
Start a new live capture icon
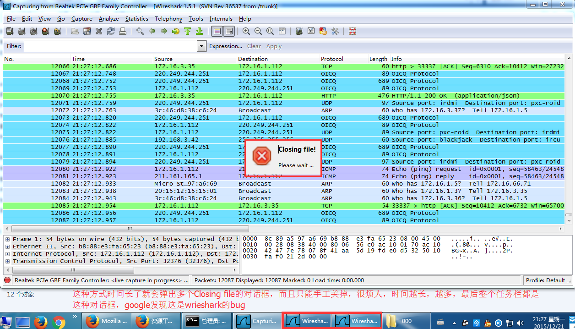[33, 31]
